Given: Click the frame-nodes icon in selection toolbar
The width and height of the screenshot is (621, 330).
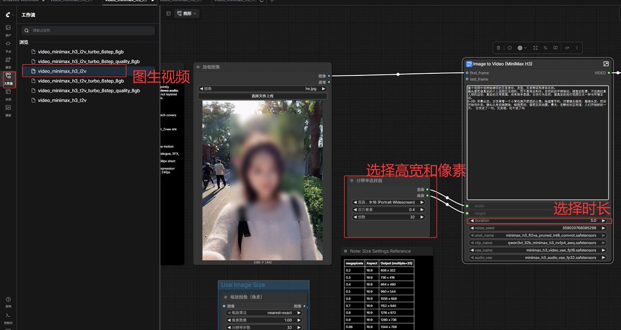Looking at the screenshot, I should (x=535, y=48).
